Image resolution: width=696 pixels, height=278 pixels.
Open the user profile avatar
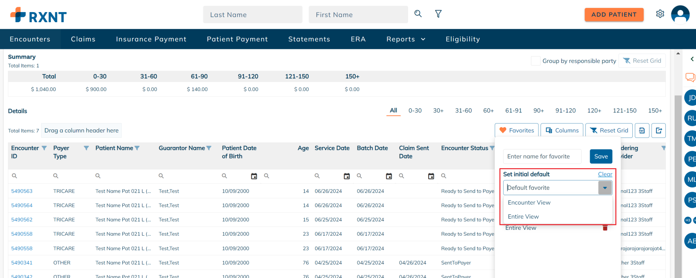pyautogui.click(x=680, y=15)
